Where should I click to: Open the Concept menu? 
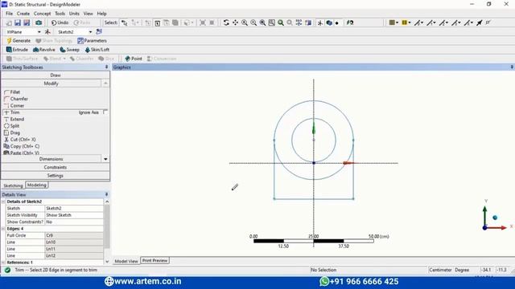pos(43,14)
